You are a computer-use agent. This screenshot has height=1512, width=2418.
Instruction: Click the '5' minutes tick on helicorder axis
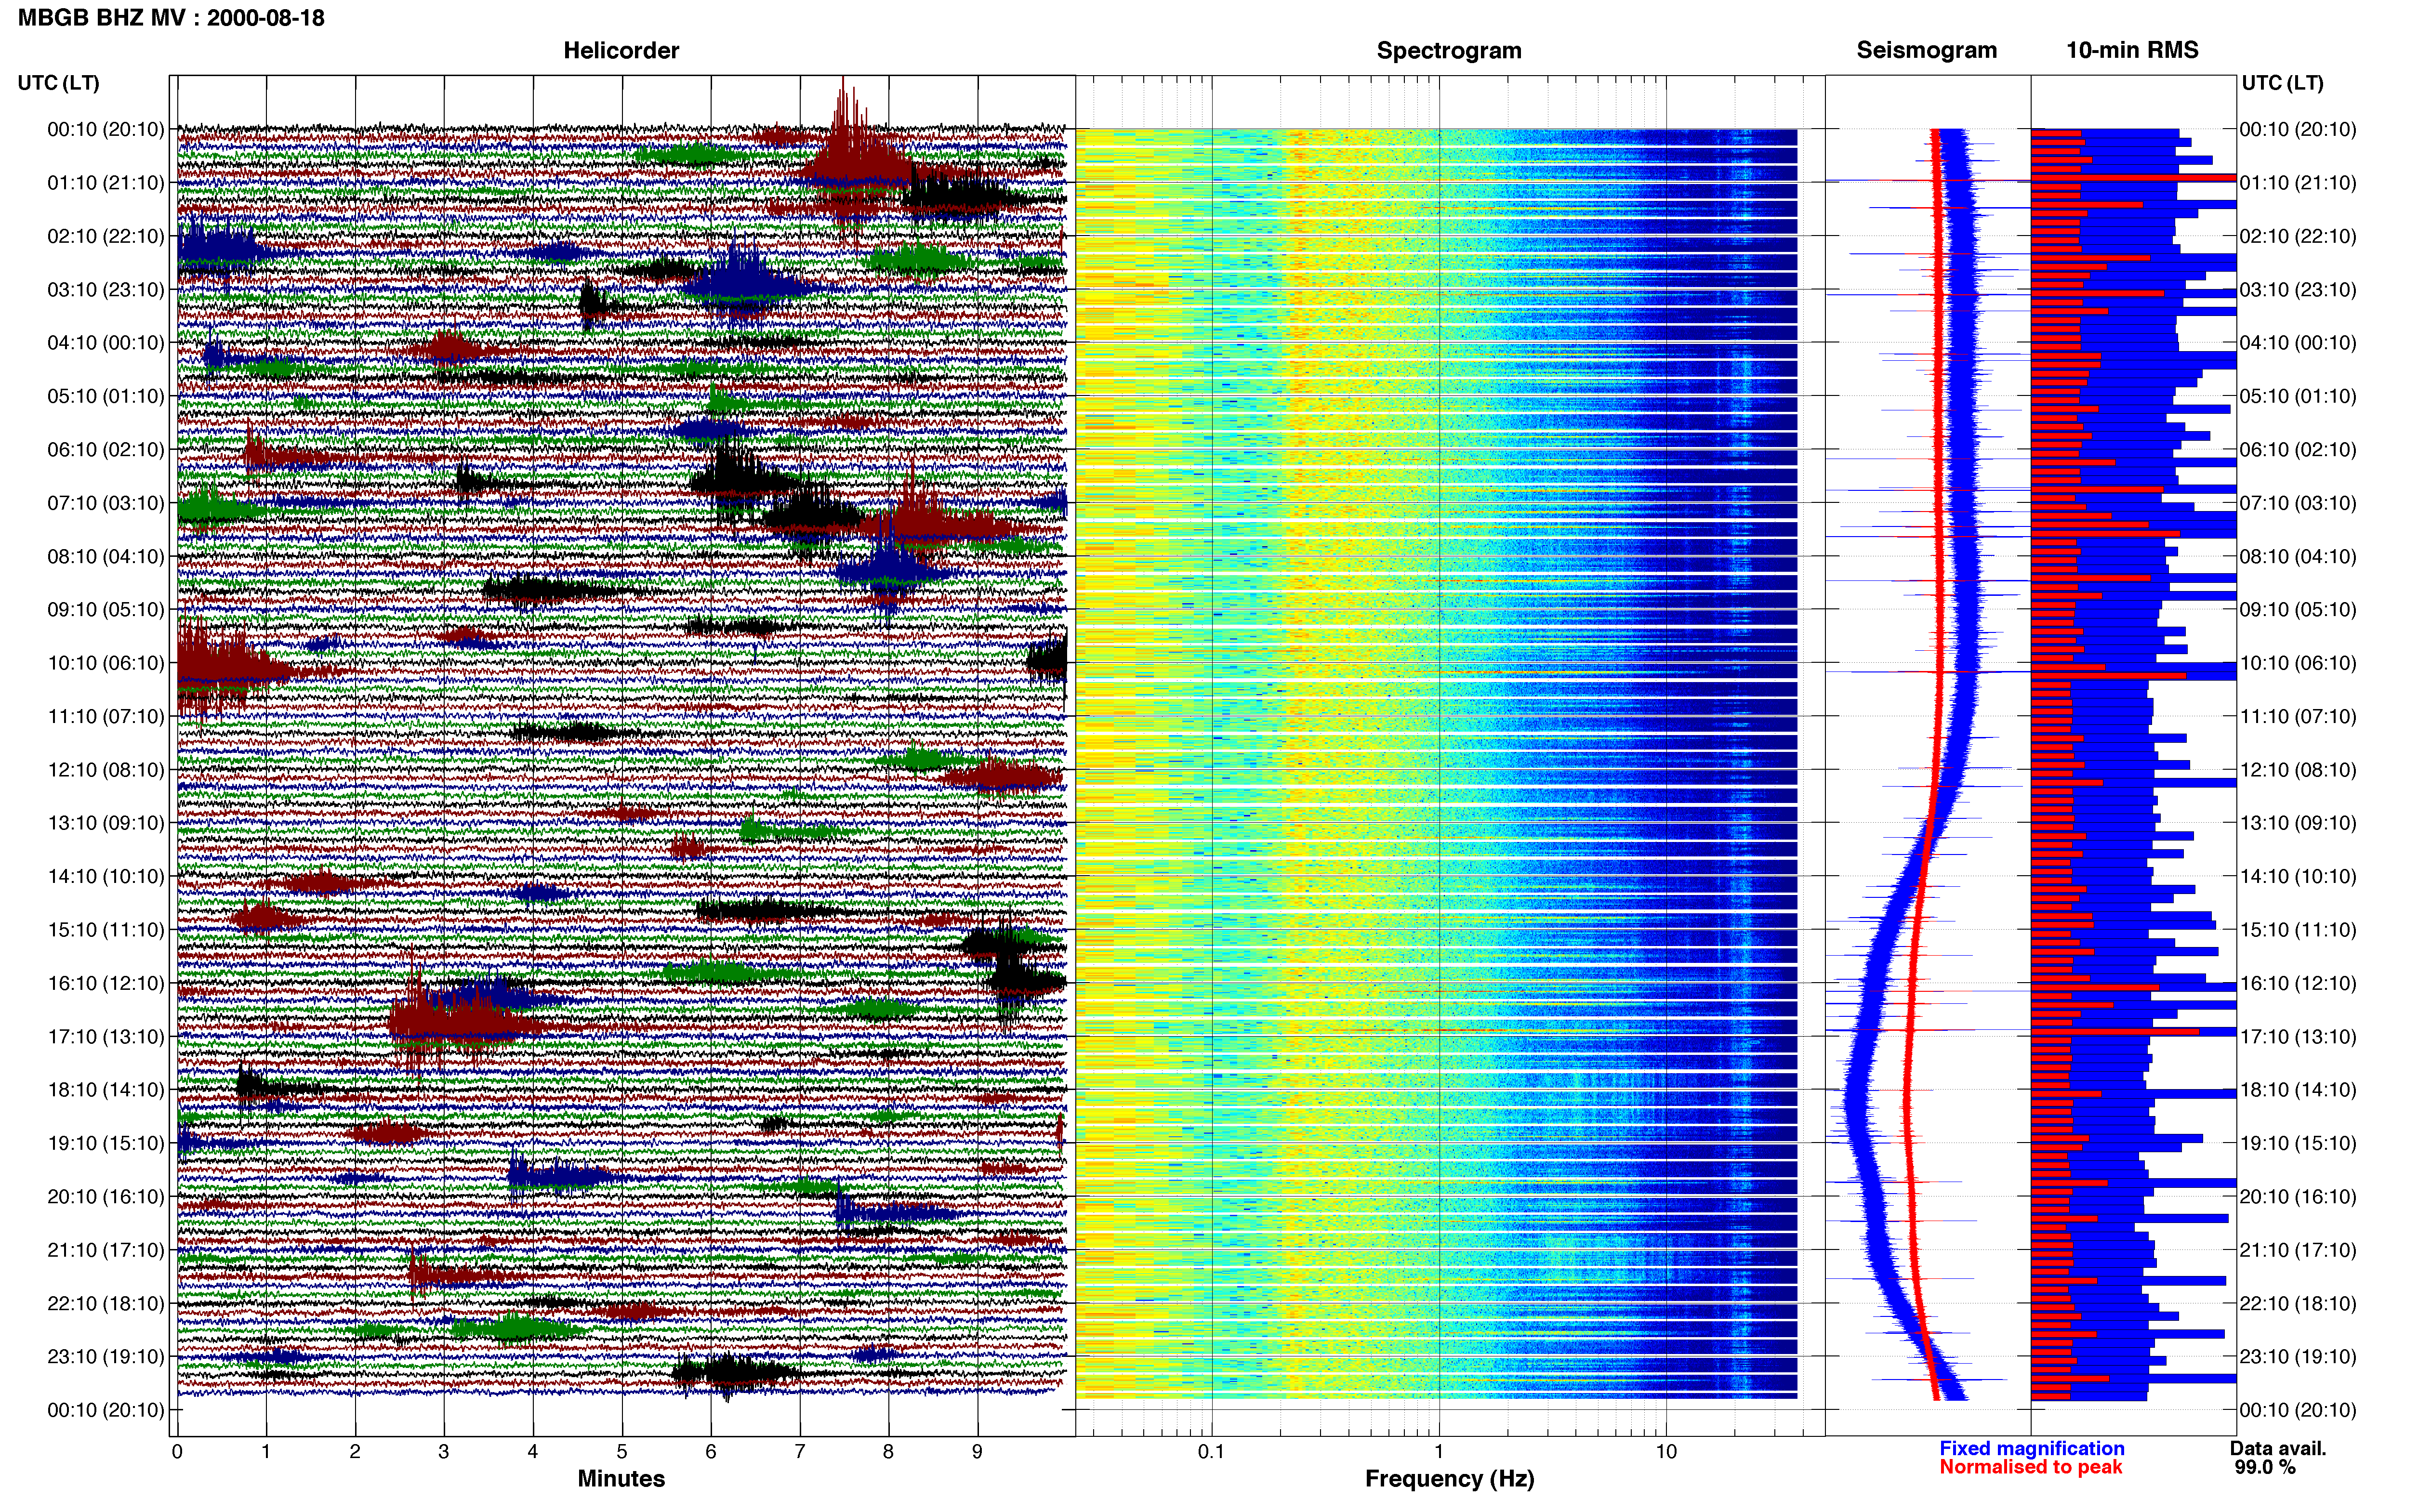point(622,1451)
